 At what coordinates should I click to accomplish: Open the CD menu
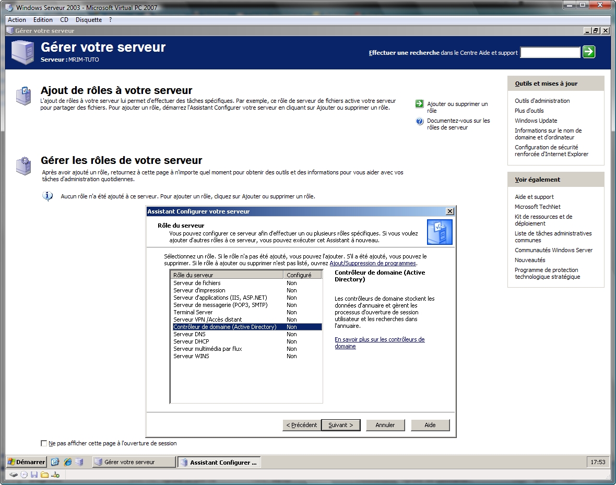pyautogui.click(x=64, y=20)
